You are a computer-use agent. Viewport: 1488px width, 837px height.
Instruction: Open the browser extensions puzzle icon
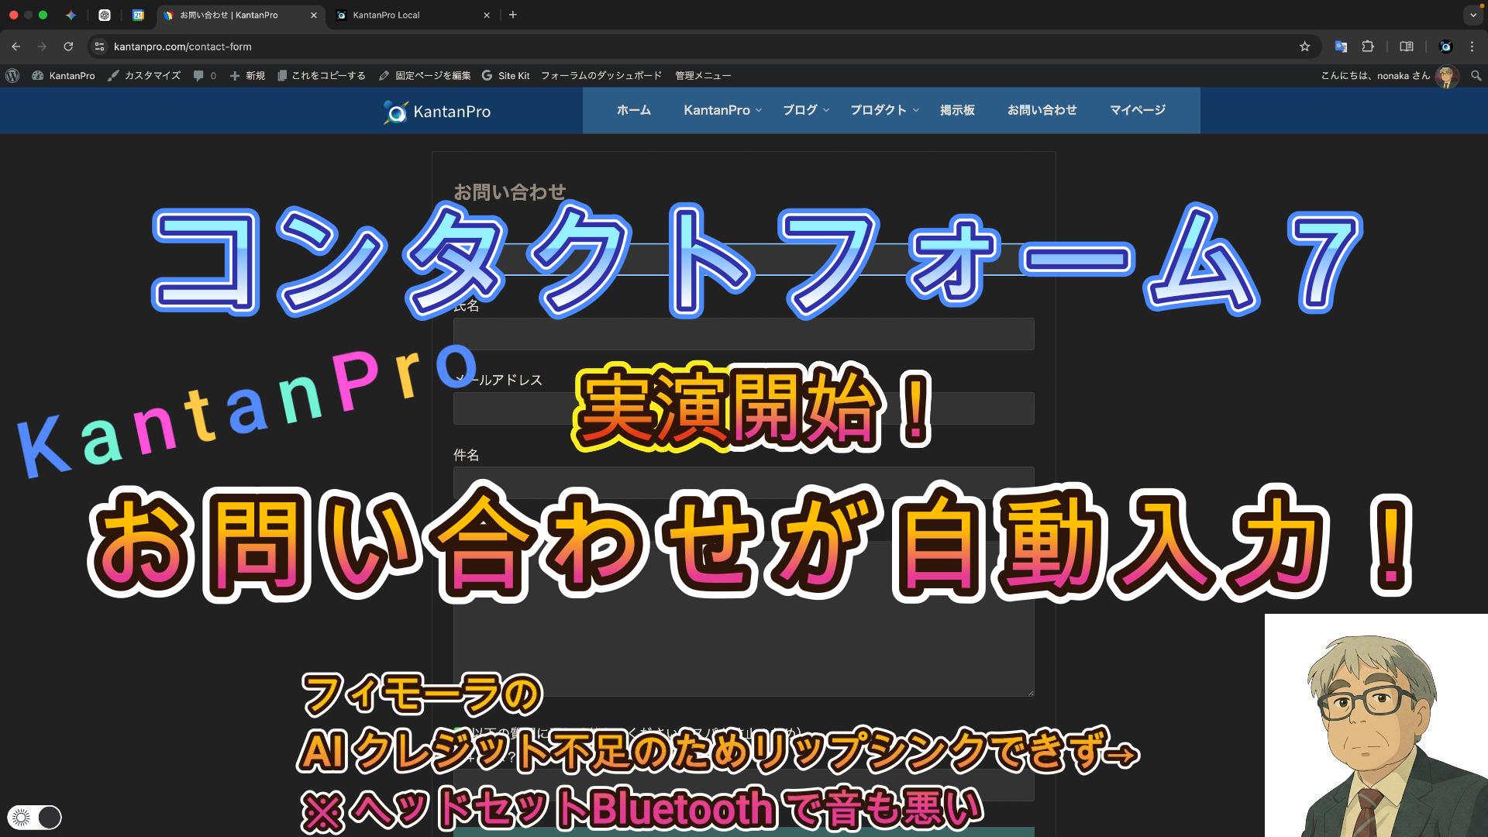pyautogui.click(x=1368, y=46)
